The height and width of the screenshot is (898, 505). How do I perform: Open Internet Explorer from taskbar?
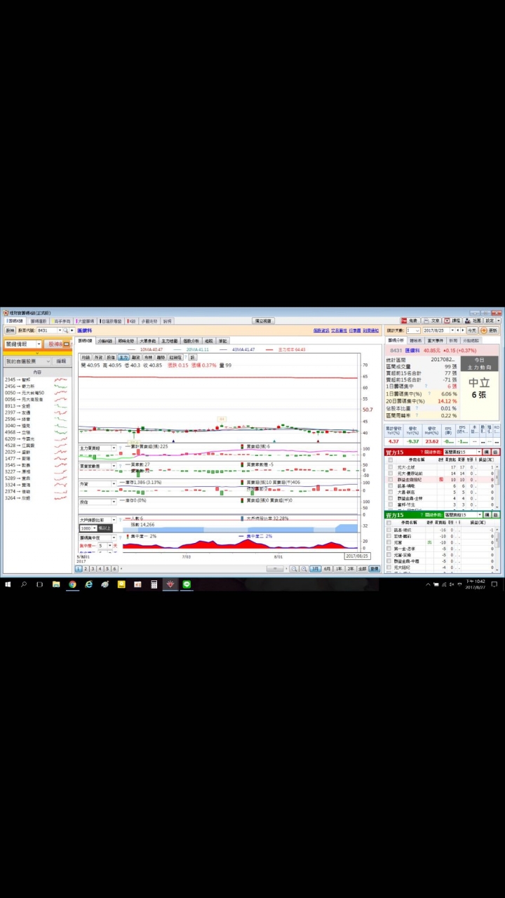pyautogui.click(x=88, y=584)
